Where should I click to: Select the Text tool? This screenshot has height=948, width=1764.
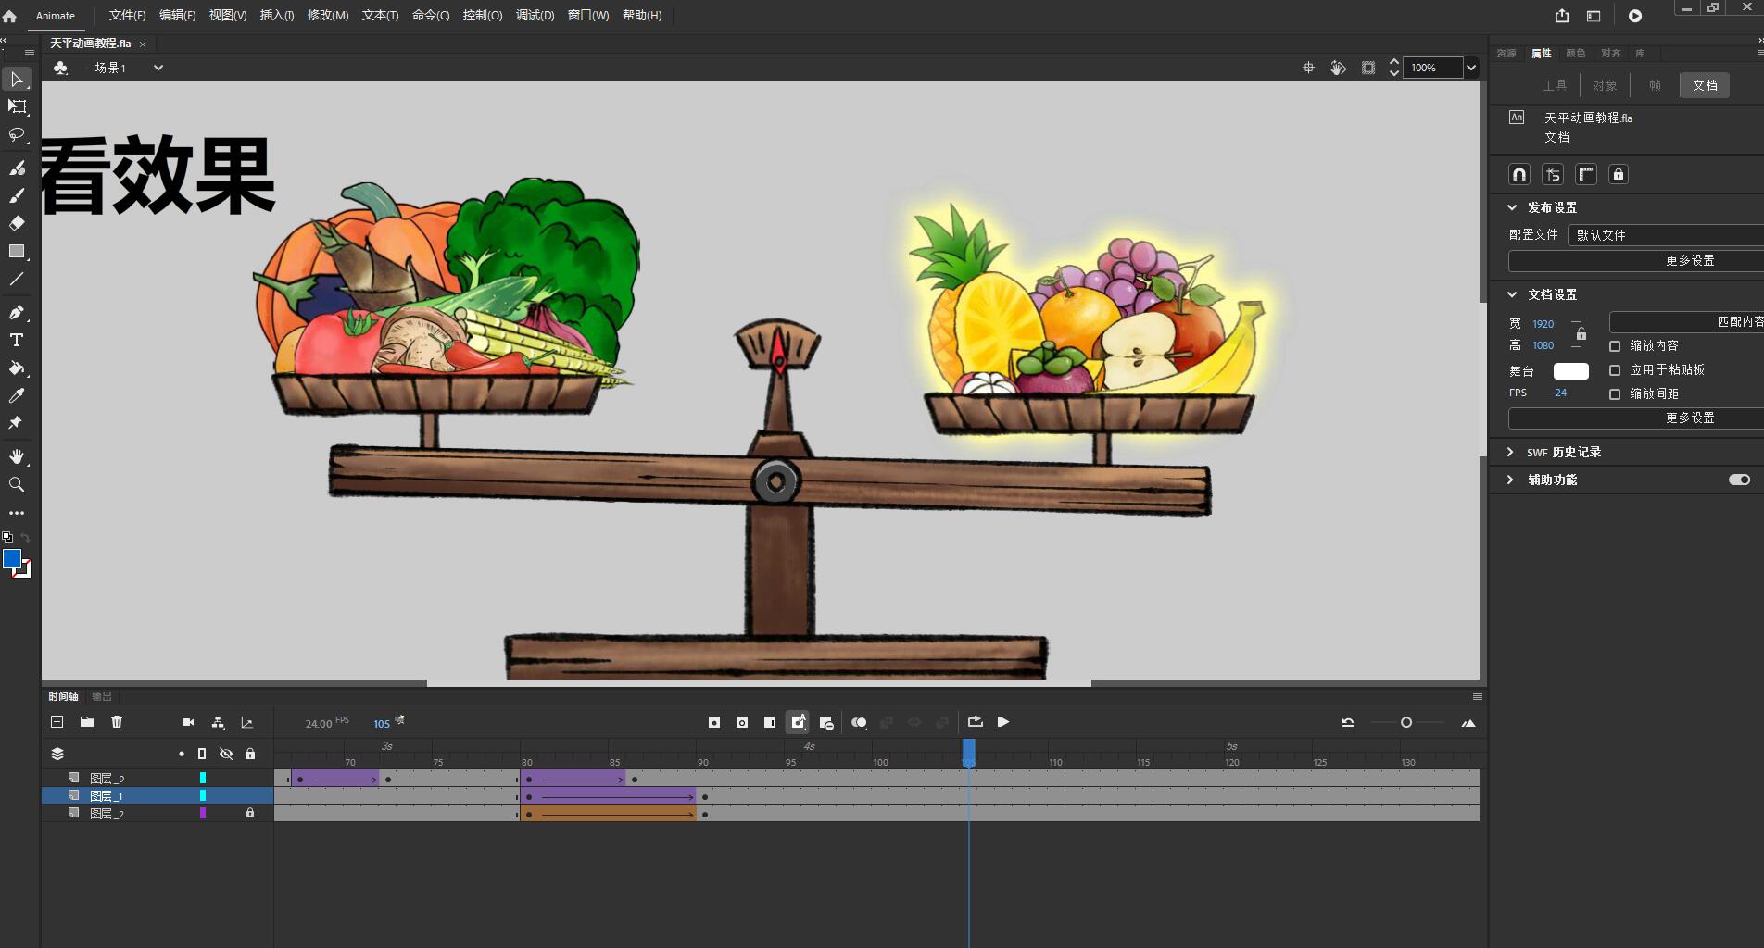17,340
